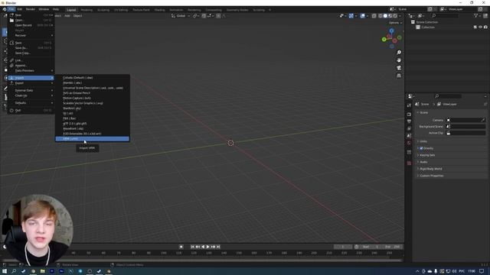The image size is (490, 275).
Task: Select solid viewport shading mode
Action: click(385, 16)
